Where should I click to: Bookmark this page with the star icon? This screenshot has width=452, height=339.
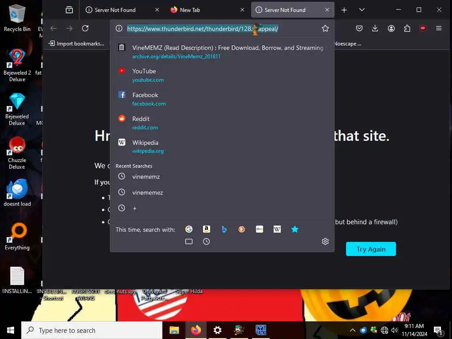click(325, 28)
